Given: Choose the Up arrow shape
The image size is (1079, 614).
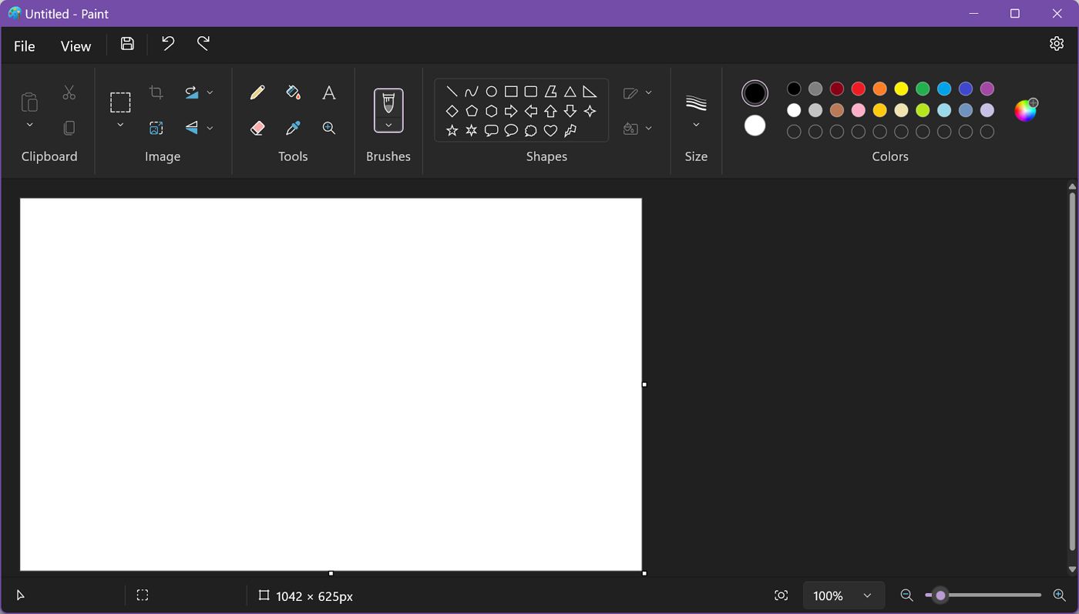Looking at the screenshot, I should click(x=550, y=111).
